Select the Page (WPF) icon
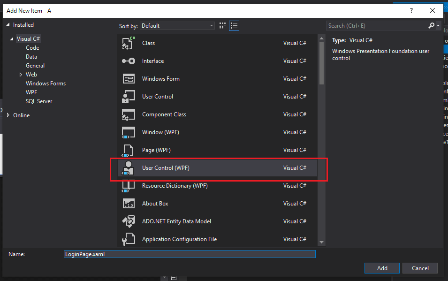Image resolution: width=448 pixels, height=281 pixels. pyautogui.click(x=128, y=151)
